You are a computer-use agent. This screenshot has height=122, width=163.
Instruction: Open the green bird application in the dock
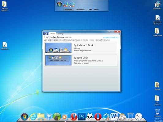coord(57,116)
